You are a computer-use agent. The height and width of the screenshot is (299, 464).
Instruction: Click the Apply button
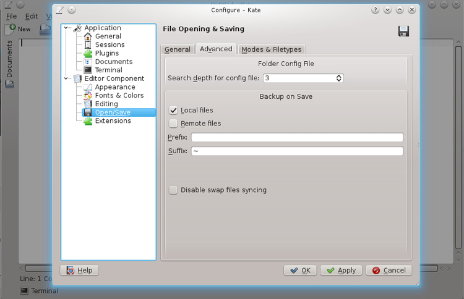pos(341,271)
